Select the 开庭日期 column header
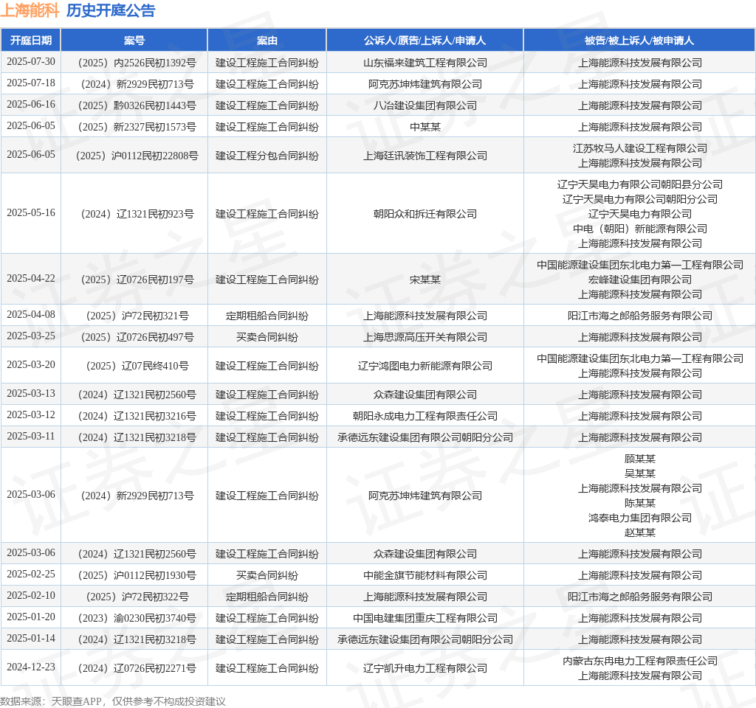This screenshot has height=708, width=756. (31, 41)
